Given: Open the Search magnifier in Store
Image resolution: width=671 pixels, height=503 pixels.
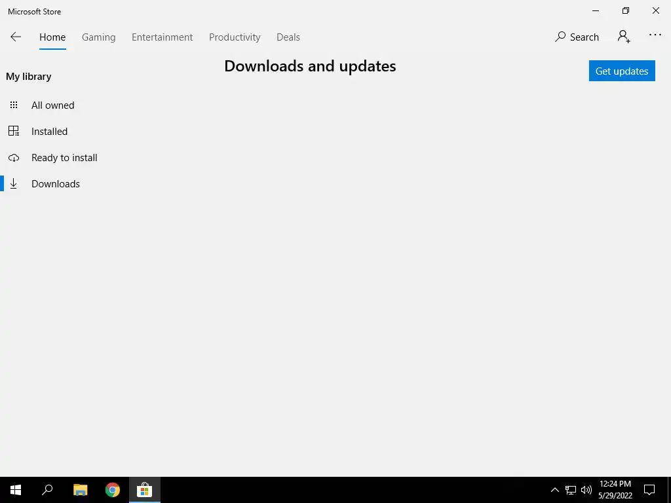Looking at the screenshot, I should click(560, 37).
